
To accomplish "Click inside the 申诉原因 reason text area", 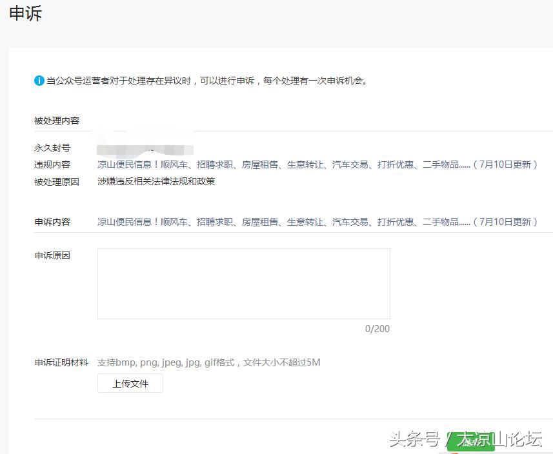I will pyautogui.click(x=243, y=284).
